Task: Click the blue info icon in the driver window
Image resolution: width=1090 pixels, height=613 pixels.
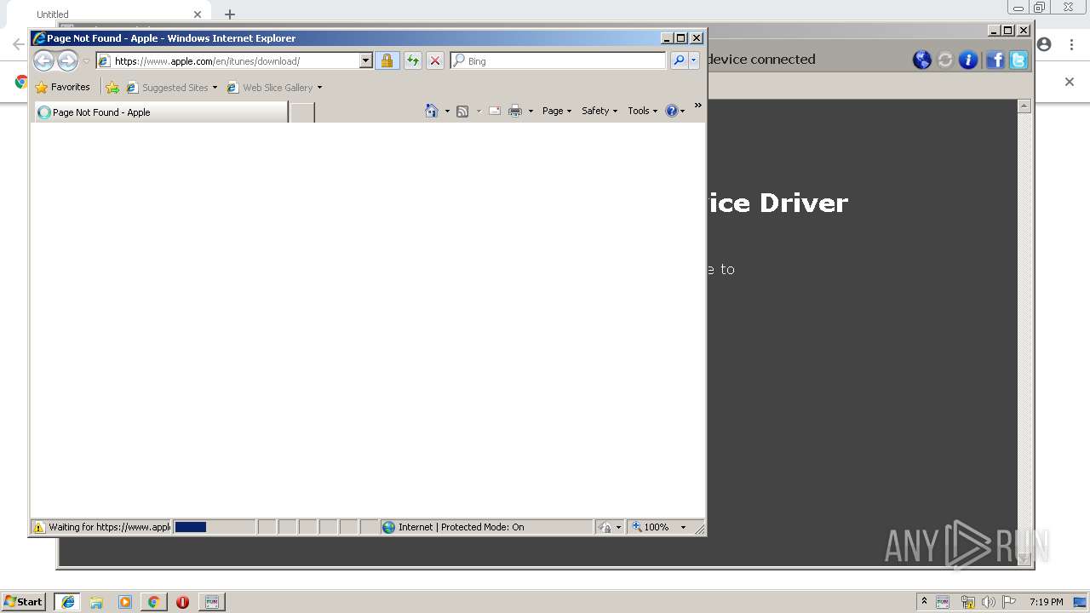Action: (968, 60)
